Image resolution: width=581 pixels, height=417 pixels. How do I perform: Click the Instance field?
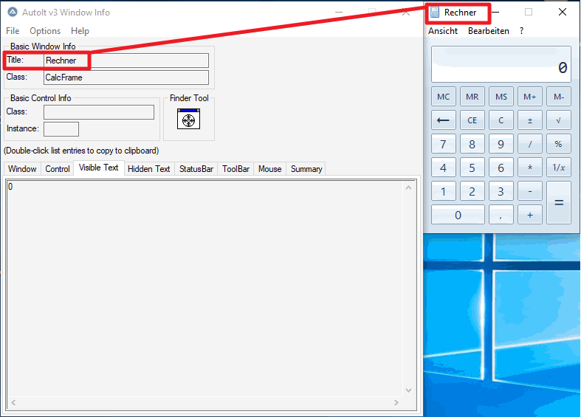click(61, 129)
